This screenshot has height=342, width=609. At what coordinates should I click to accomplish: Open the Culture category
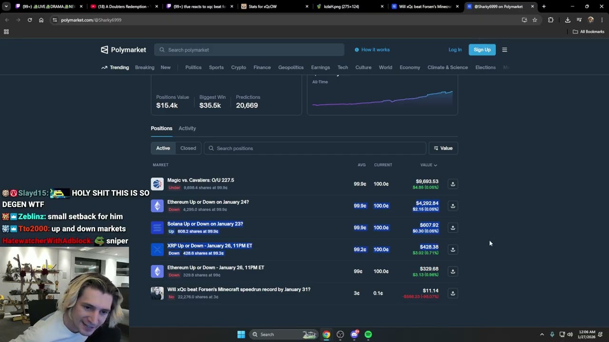pyautogui.click(x=363, y=67)
